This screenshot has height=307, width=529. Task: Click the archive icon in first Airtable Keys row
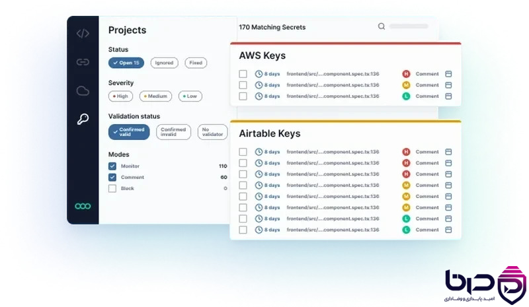coord(448,152)
